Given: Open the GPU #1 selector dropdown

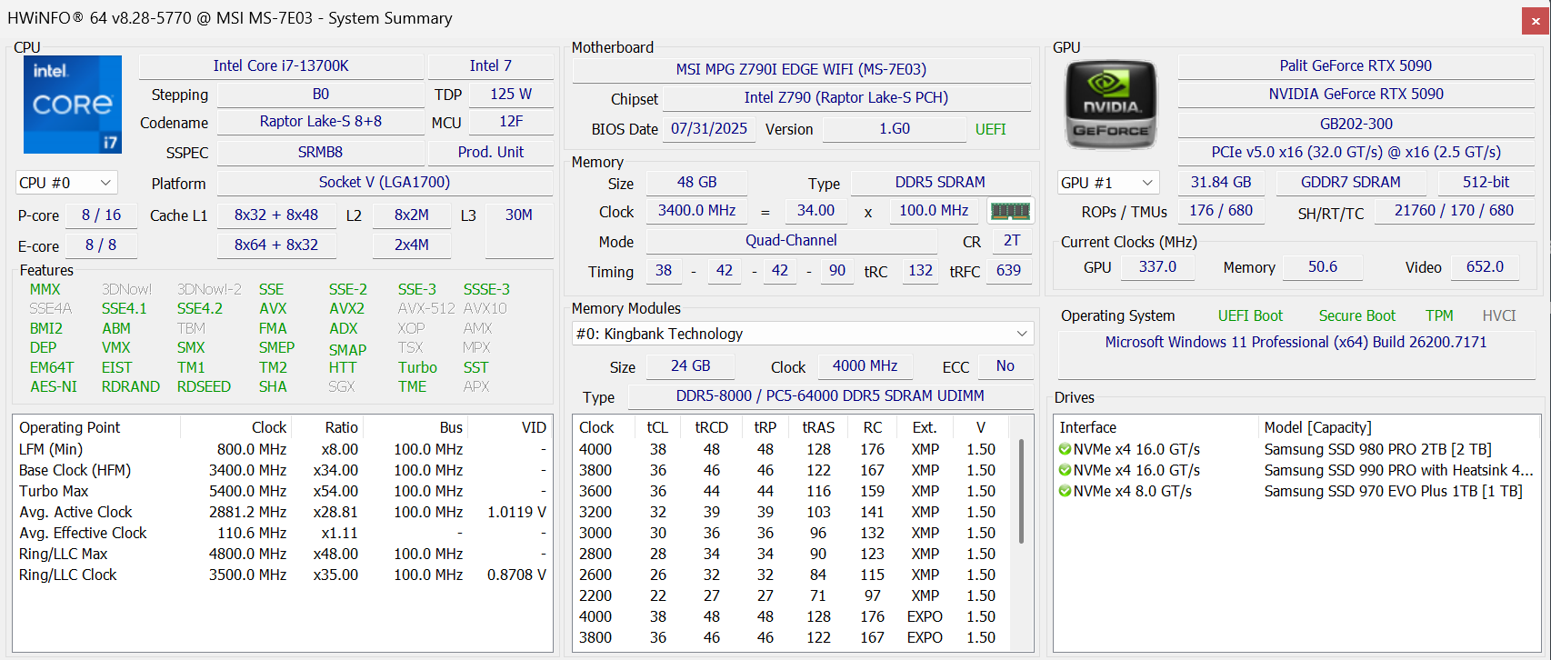Looking at the screenshot, I should click(x=1108, y=183).
